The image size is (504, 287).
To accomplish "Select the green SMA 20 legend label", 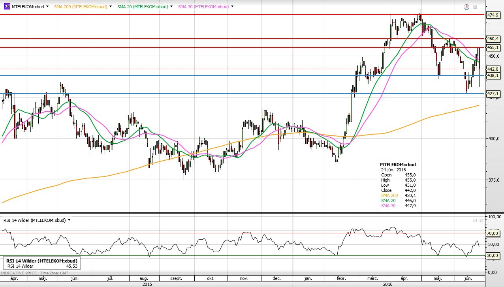I will pyautogui.click(x=142, y=7).
